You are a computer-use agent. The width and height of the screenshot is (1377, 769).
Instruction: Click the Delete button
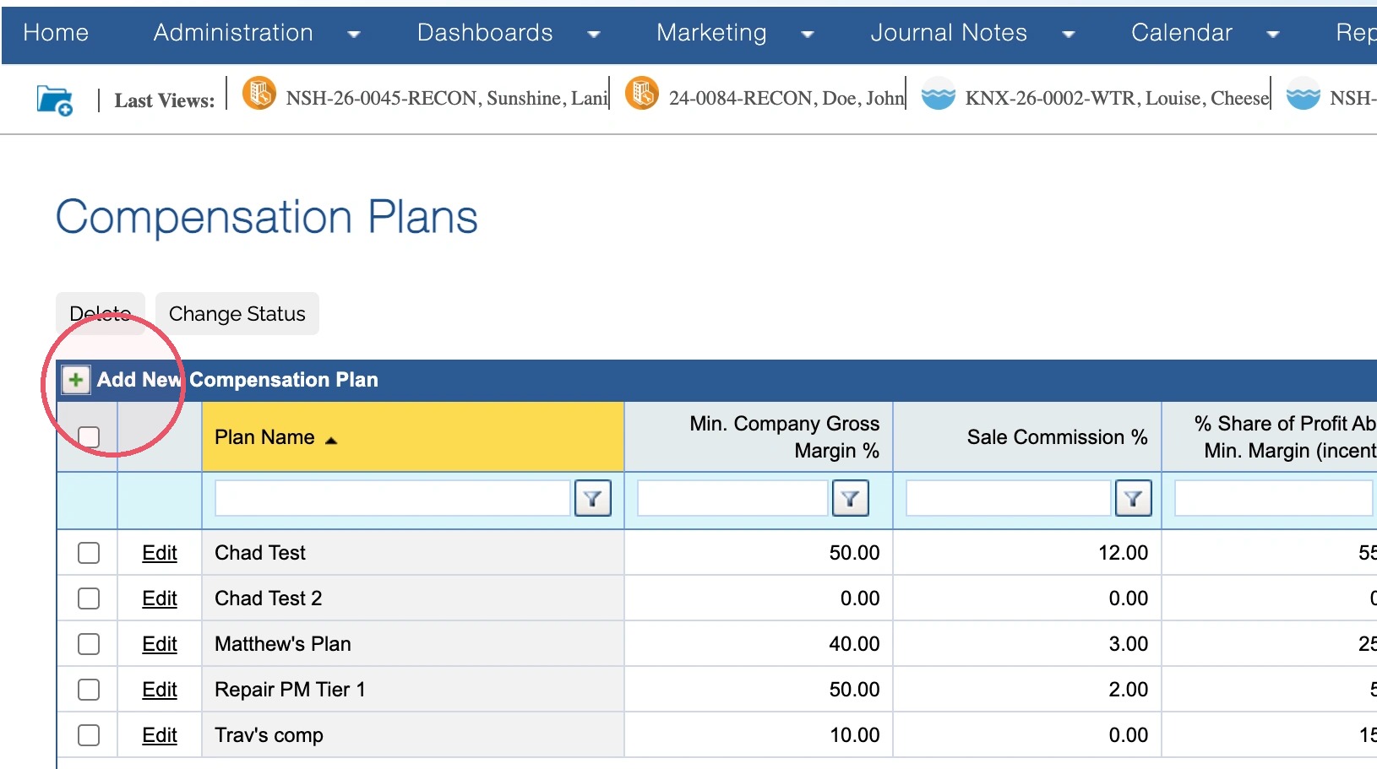point(101,314)
